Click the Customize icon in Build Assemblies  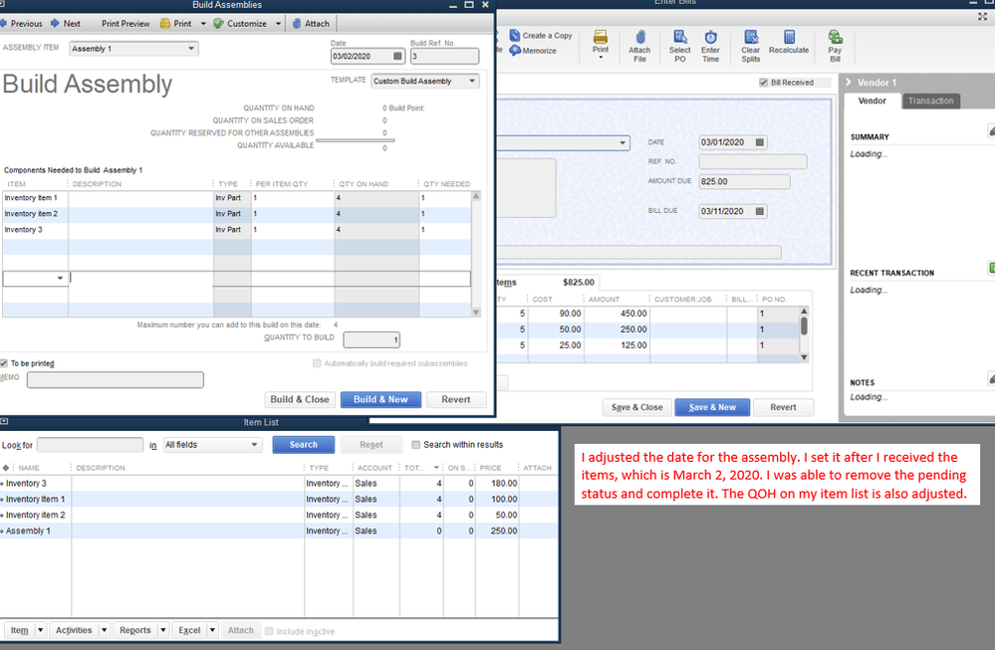[x=218, y=24]
